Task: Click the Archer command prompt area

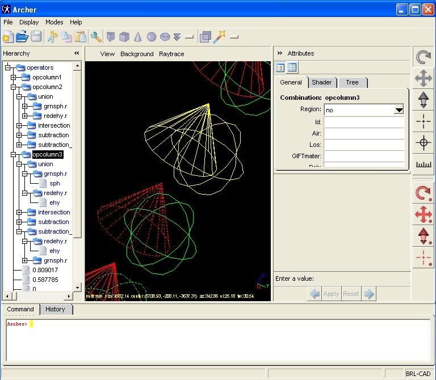Action: [219, 340]
